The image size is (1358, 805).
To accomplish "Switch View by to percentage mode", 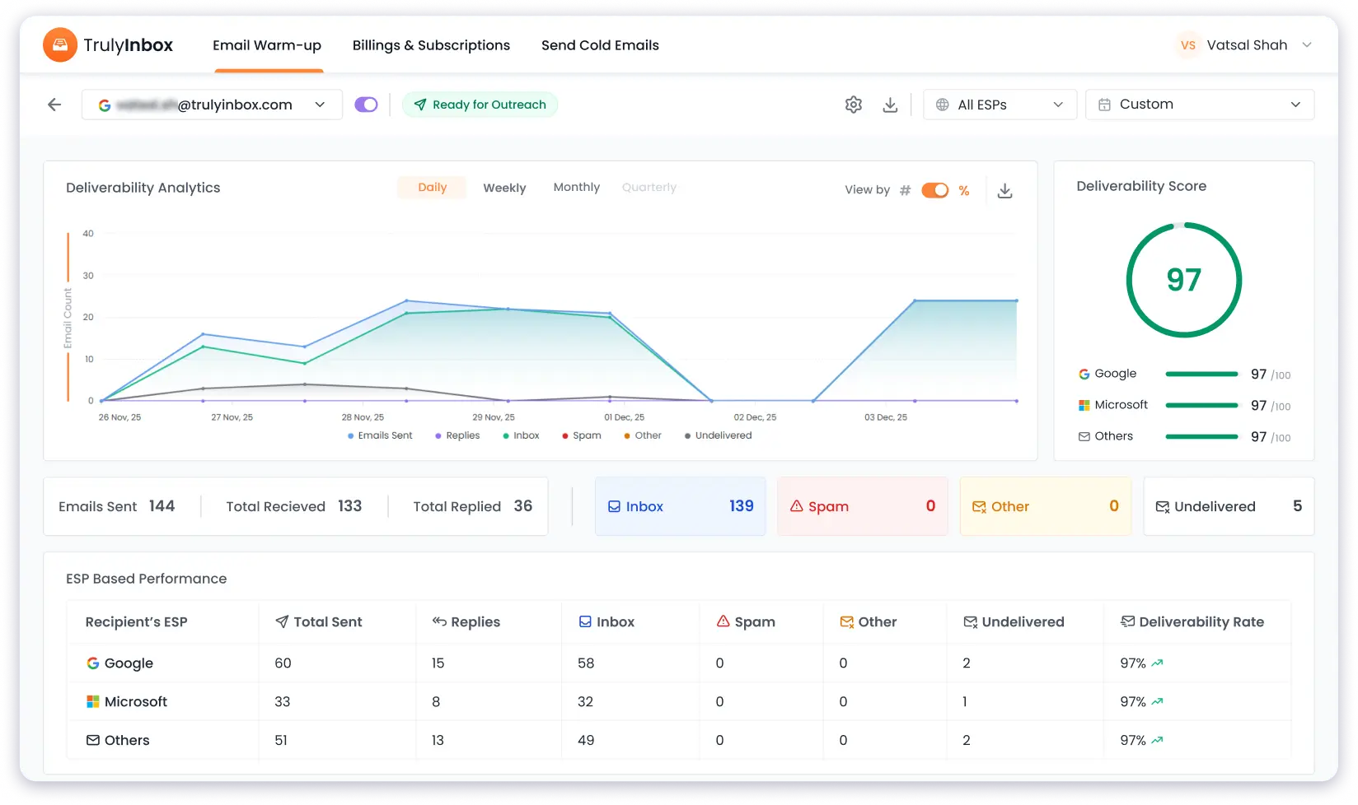I will pos(964,190).
